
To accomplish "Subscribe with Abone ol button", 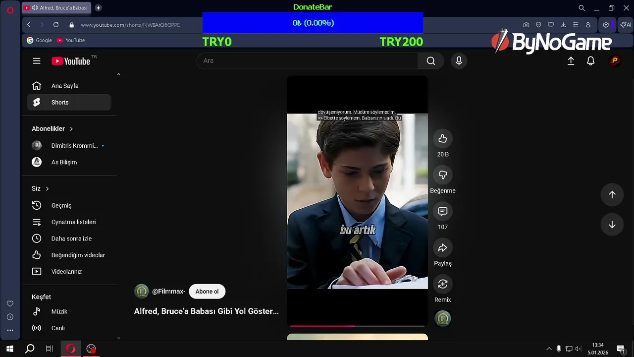I will pyautogui.click(x=207, y=292).
